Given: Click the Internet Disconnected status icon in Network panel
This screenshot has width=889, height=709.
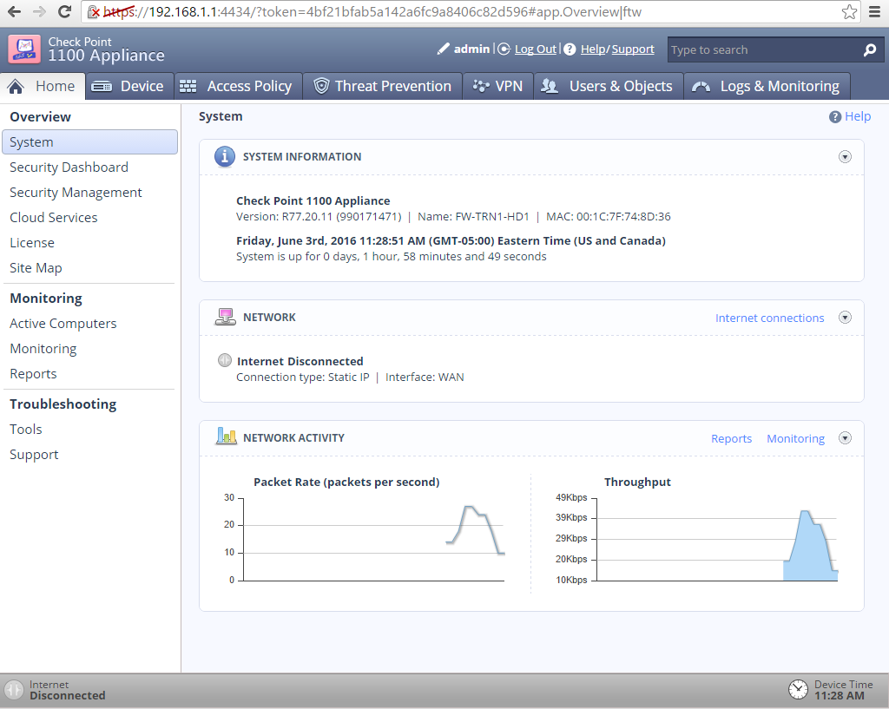Looking at the screenshot, I should point(225,360).
